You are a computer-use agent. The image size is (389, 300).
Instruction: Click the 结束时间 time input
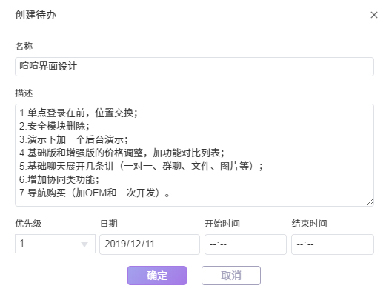(333, 244)
